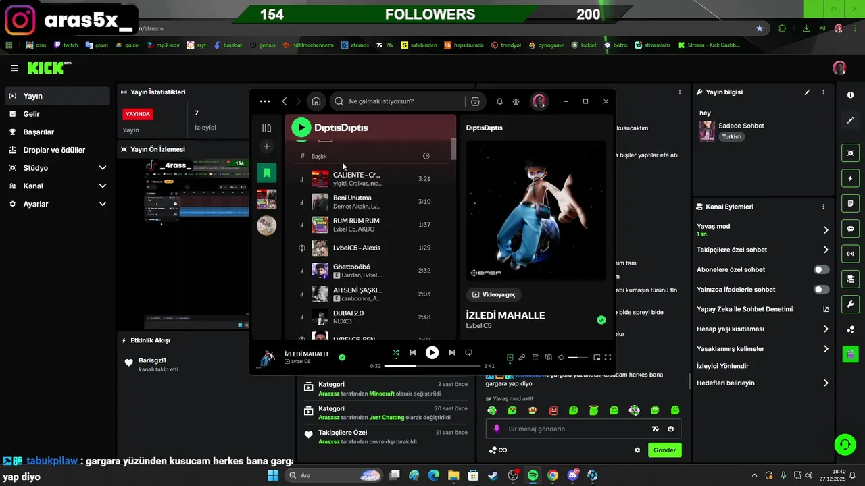Mute Spotify volume speaker icon
The image size is (865, 486).
pos(561,358)
